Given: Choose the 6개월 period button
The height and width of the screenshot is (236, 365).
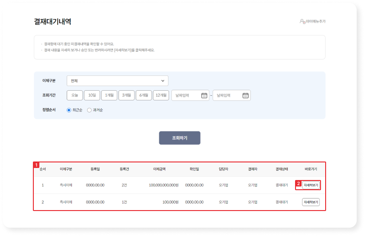Looking at the screenshot, I should click(x=144, y=95).
